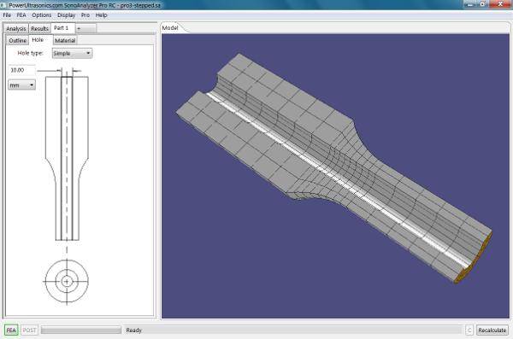
Task: Click the FEA button in status bar
Action: click(x=11, y=330)
